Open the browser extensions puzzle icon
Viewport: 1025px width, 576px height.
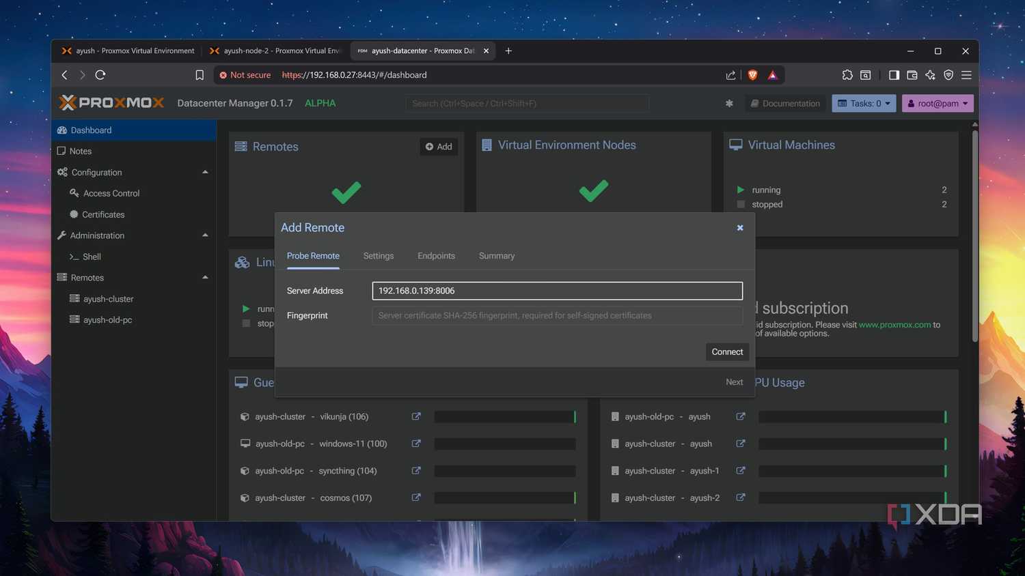click(x=847, y=75)
